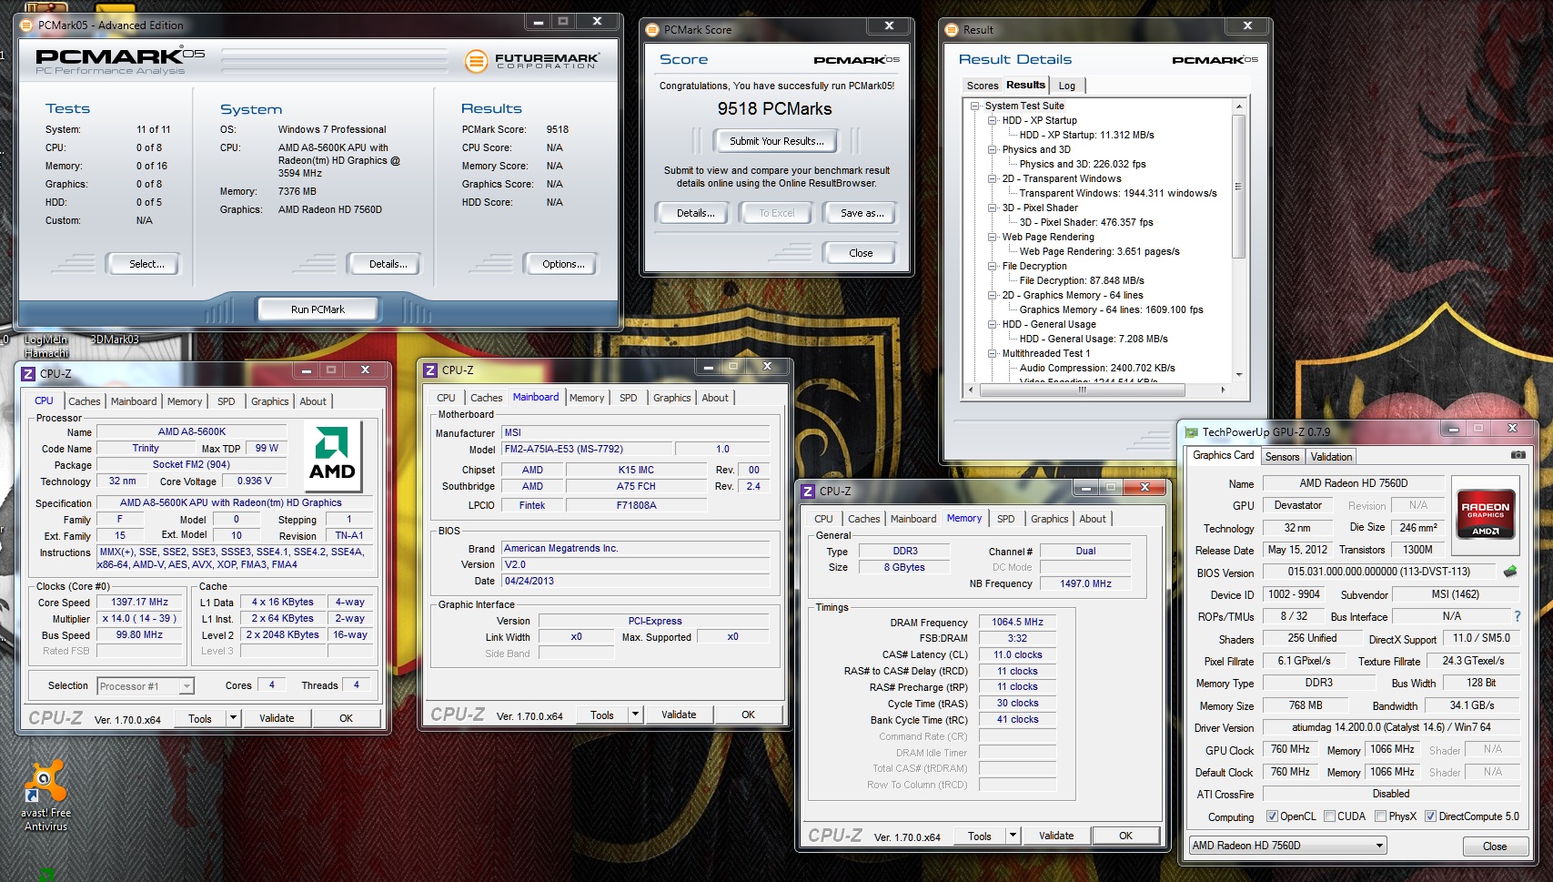
Task: Toggle the OpenCL checkbox in GPU-Z
Action: [x=1272, y=816]
